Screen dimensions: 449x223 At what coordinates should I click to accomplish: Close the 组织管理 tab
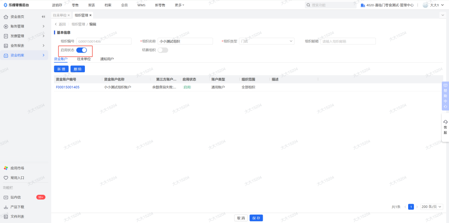91,15
